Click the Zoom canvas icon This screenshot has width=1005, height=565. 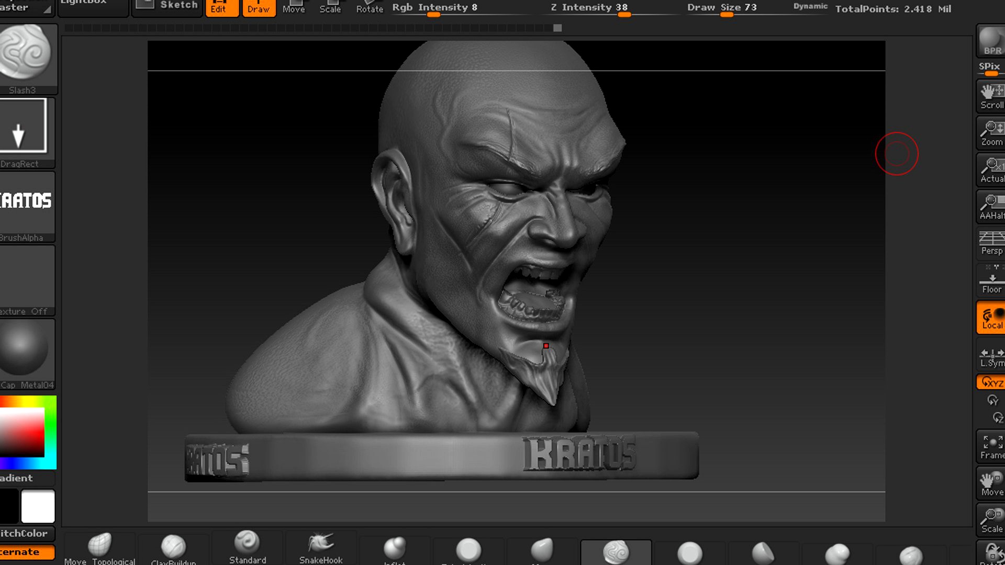click(992, 133)
